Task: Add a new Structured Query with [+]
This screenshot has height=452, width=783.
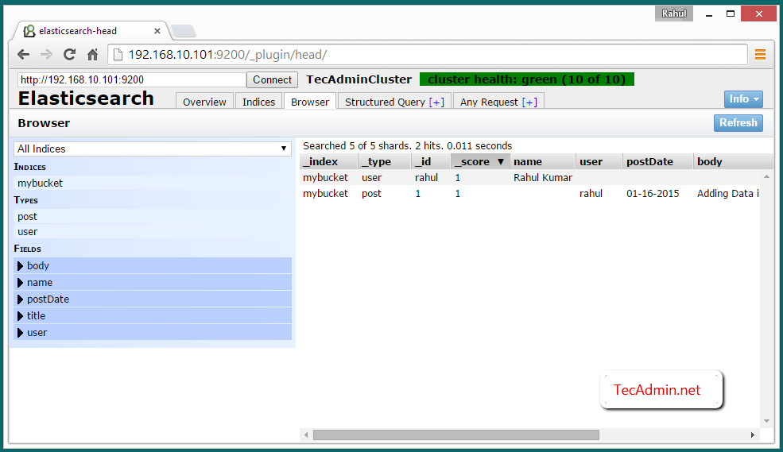Action: pyautogui.click(x=436, y=102)
